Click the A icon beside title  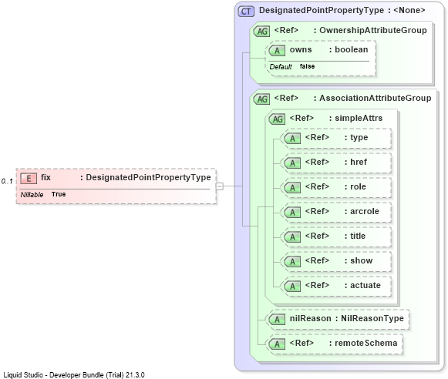click(x=292, y=237)
